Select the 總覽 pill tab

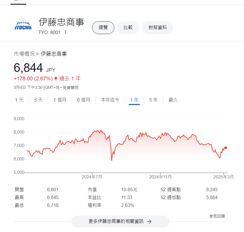pos(103,28)
